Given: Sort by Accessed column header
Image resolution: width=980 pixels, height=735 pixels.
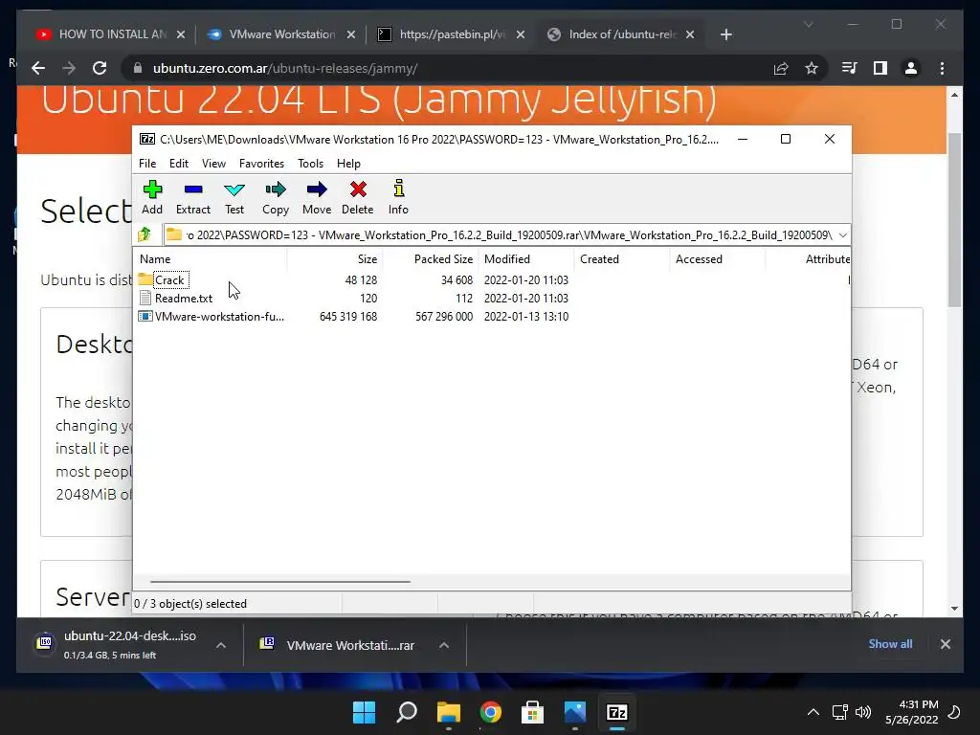Looking at the screenshot, I should click(718, 258).
